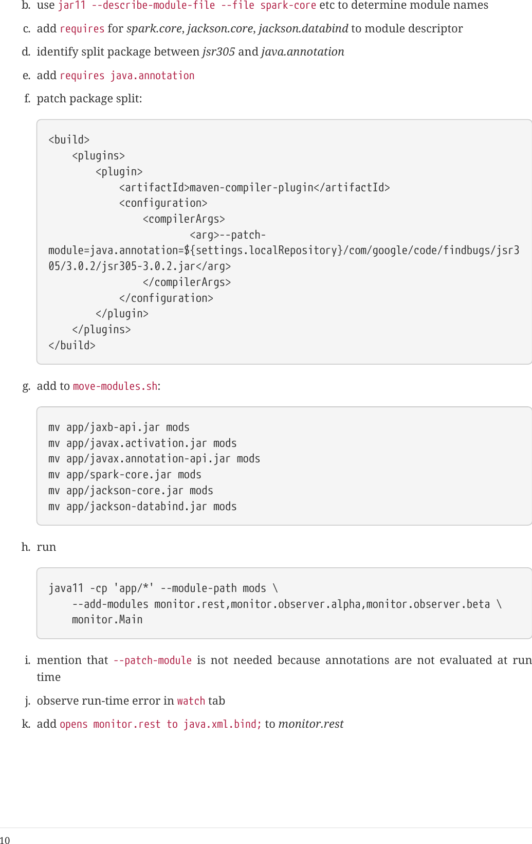532x844 pixels.
Task: Click 'move-modules.sh' inline code text
Action: (x=115, y=386)
